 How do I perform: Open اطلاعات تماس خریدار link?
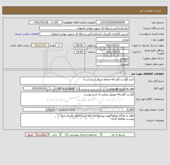point(27,34)
